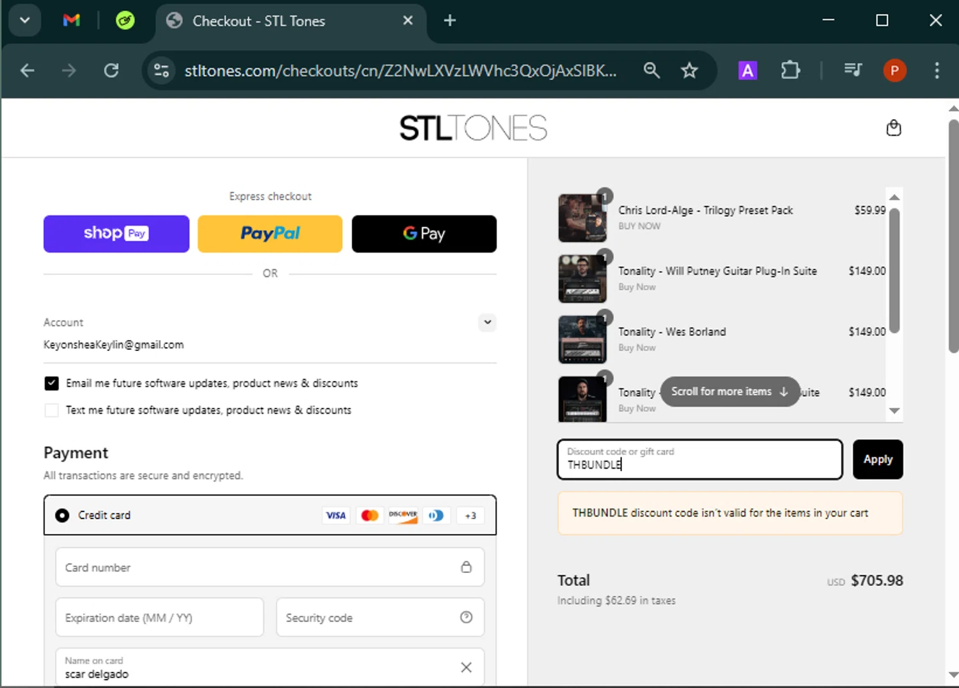
Task: Click Chris Lord-Alge Trilogy Preset Pack thumbnail
Action: click(582, 218)
